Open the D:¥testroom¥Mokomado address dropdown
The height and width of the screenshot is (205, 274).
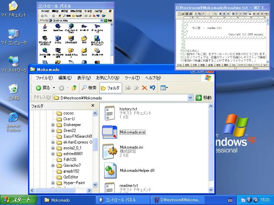point(190,98)
